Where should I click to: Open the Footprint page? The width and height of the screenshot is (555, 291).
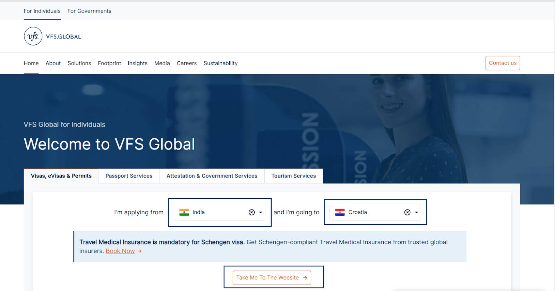(x=109, y=63)
